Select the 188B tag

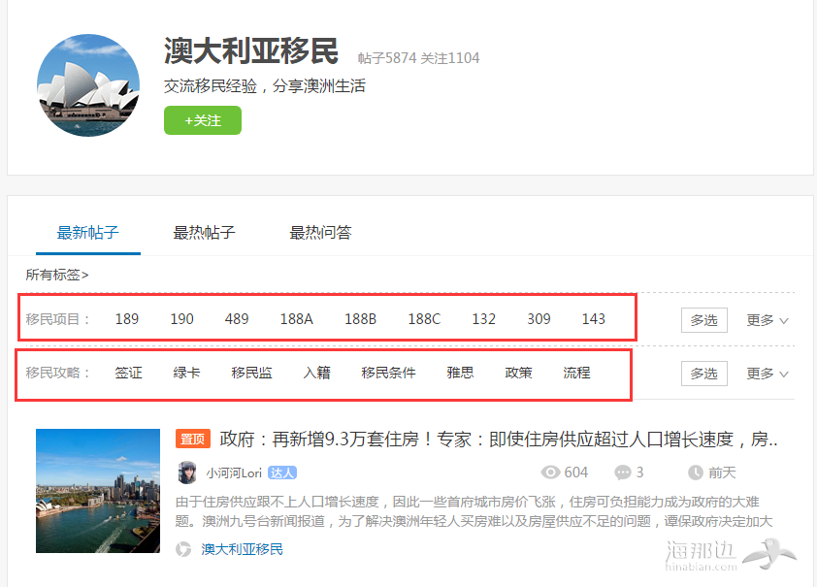click(360, 319)
